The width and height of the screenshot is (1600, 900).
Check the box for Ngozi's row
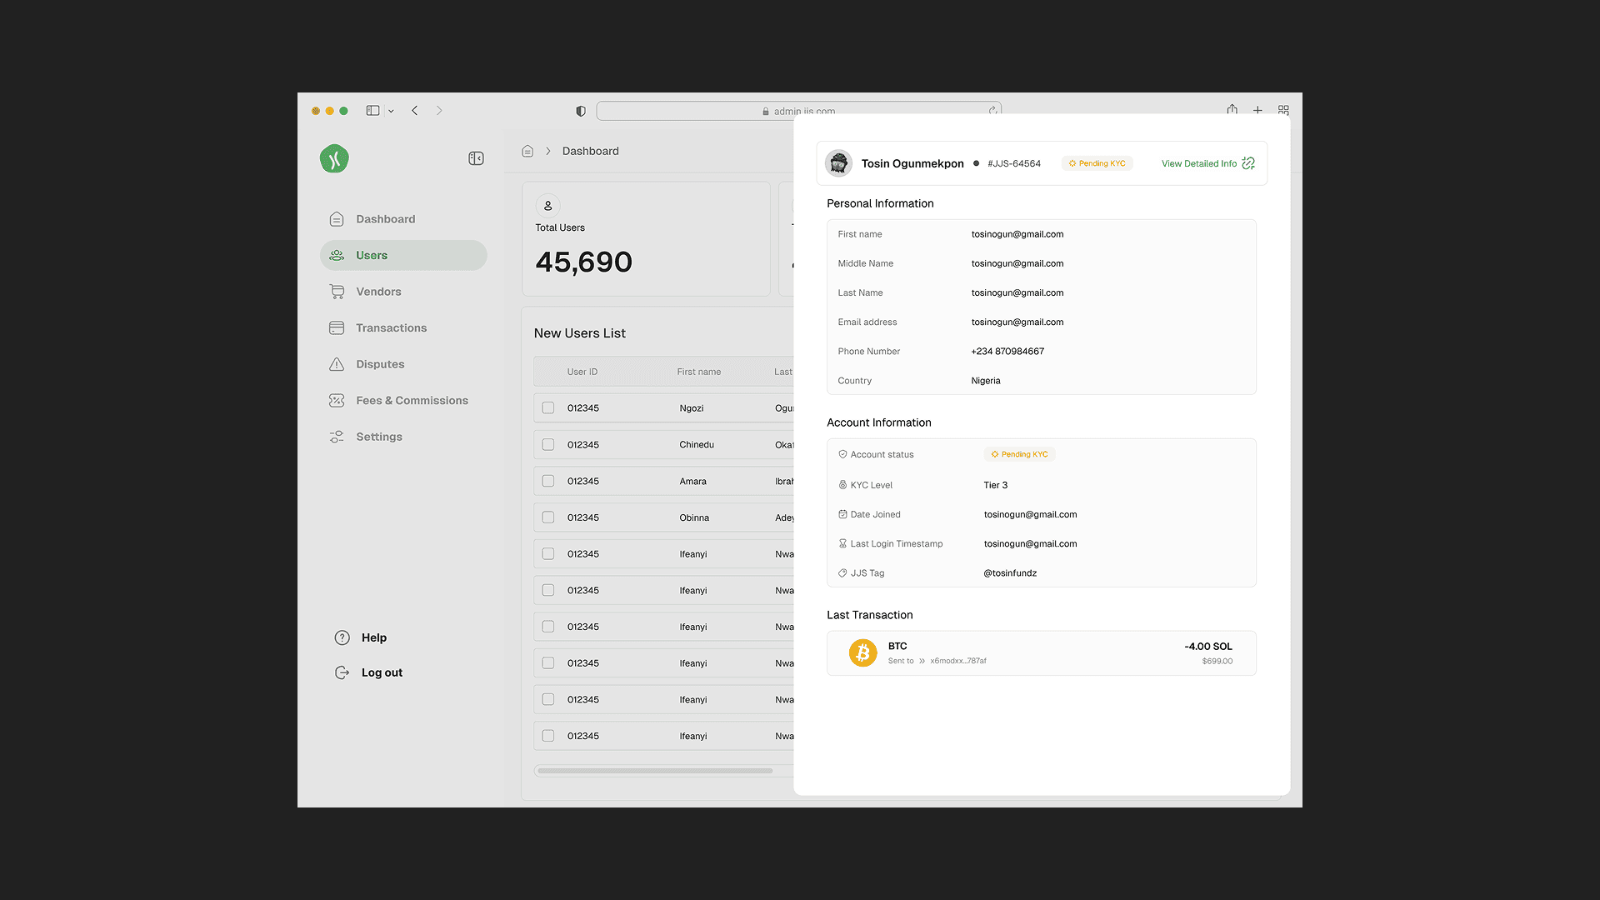pyautogui.click(x=548, y=408)
